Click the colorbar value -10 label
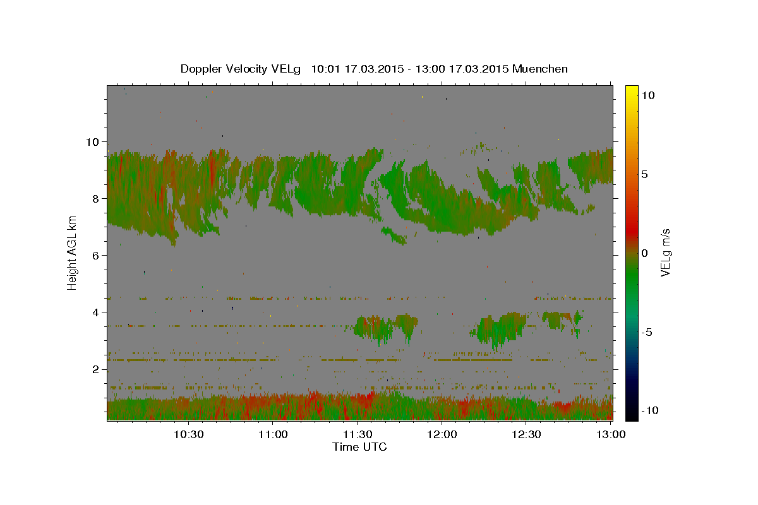The image size is (758, 505). click(649, 410)
